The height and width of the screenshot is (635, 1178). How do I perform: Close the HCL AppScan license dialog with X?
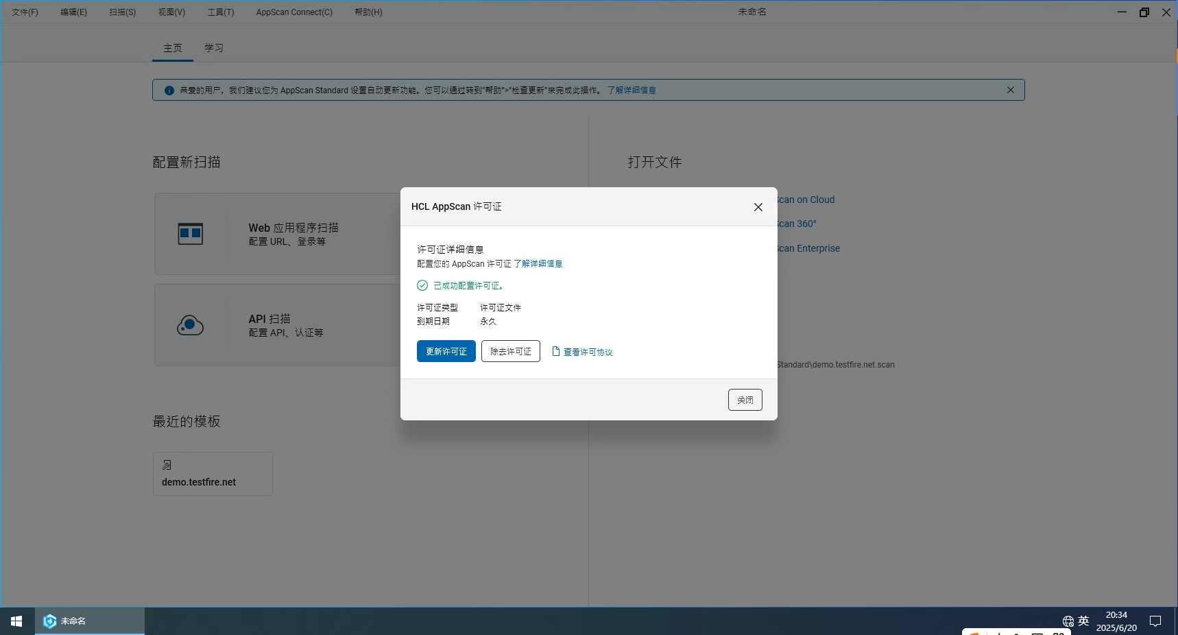(x=758, y=207)
